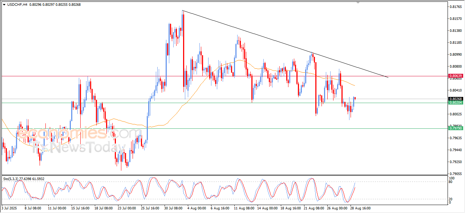Click the 3 Jul 2025 date label
Image resolution: width=465 pixels, height=213 pixels.
click(x=9, y=209)
